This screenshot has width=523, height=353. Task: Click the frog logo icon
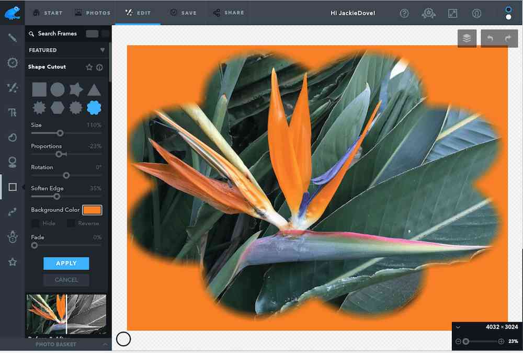pos(13,13)
